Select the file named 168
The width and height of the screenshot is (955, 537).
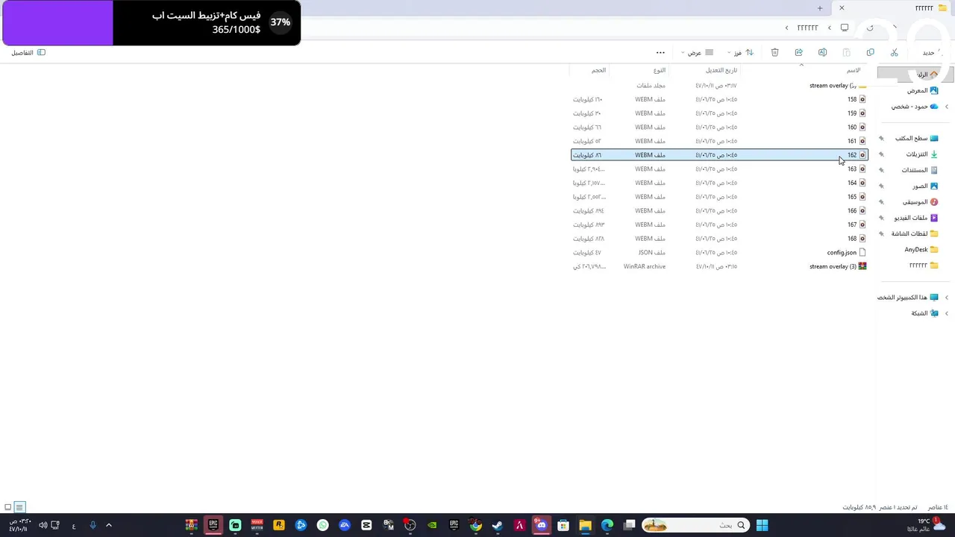pyautogui.click(x=719, y=239)
